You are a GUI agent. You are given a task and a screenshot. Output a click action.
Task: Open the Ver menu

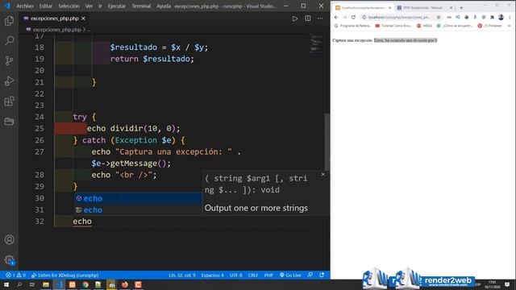tap(89, 6)
